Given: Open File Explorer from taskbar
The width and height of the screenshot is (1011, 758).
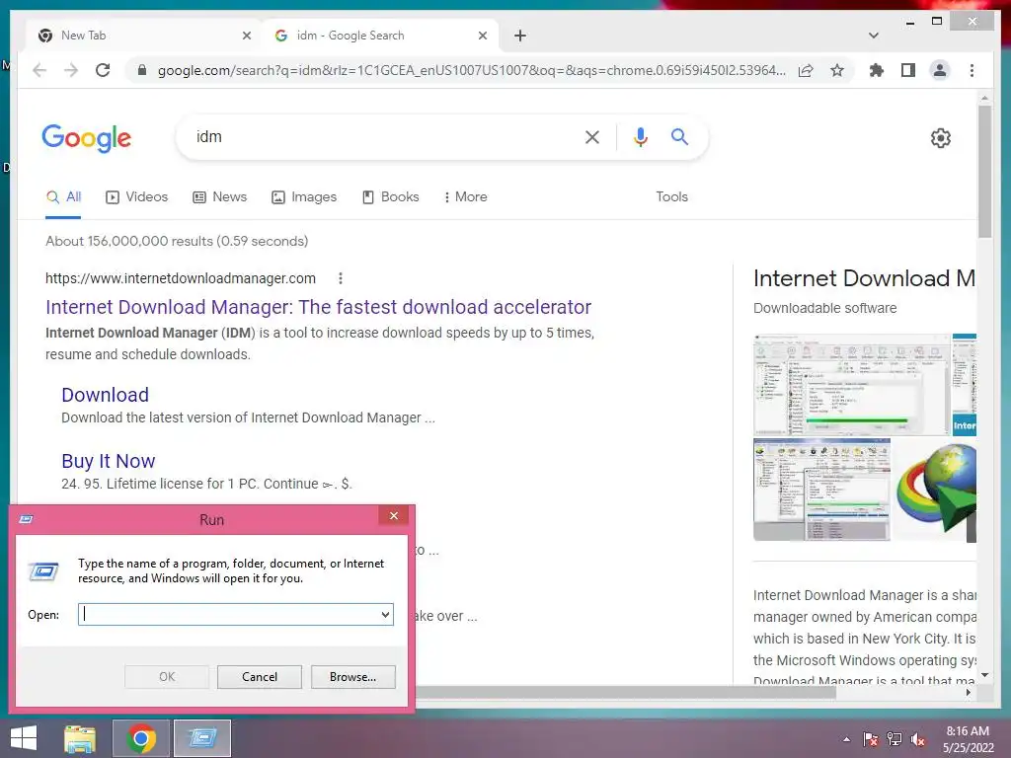Looking at the screenshot, I should coord(80,738).
